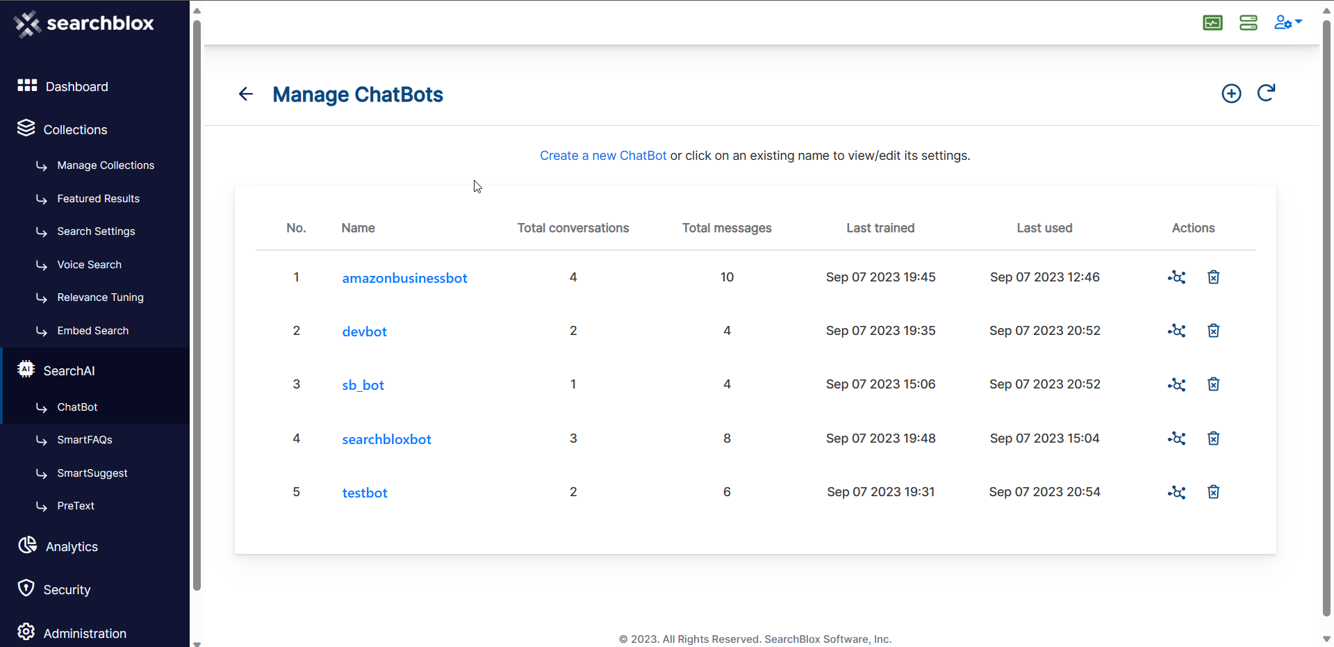The height and width of the screenshot is (647, 1334).
Task: Expand the Security menu label
Action: coord(67,590)
